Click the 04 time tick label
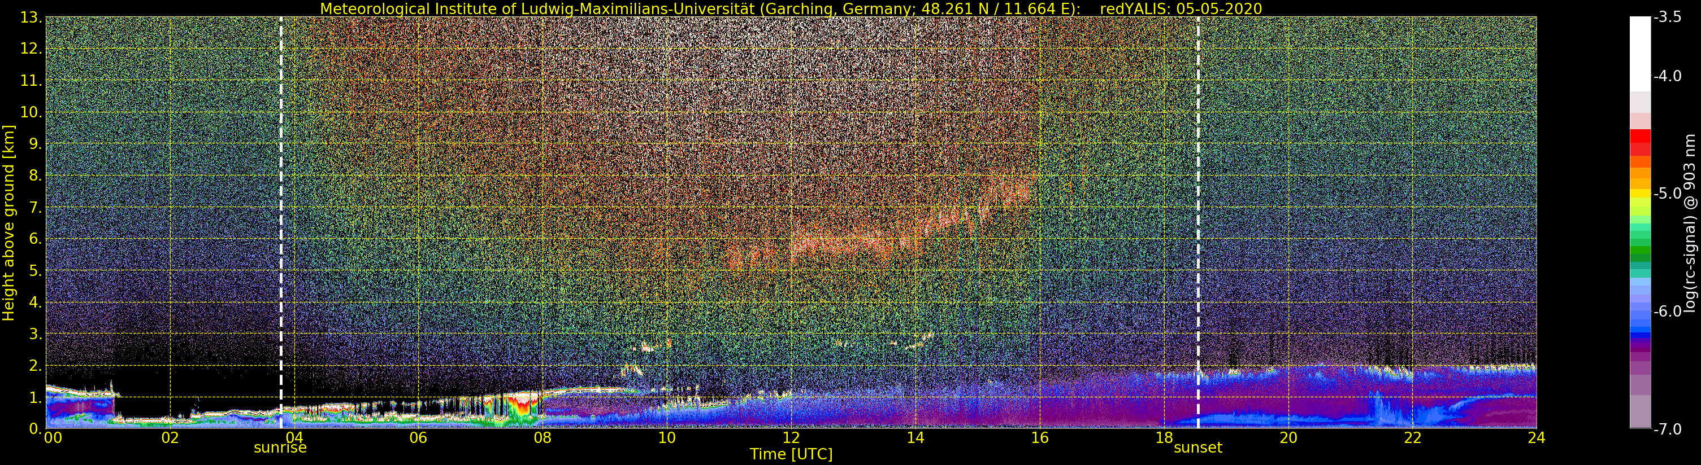1701x465 pixels. (294, 437)
